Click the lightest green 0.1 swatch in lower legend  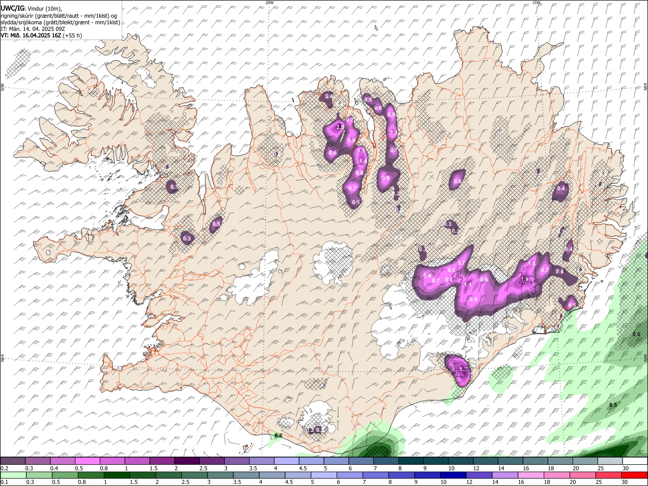13,475
